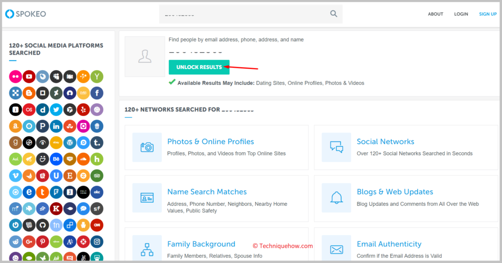Image resolution: width=502 pixels, height=263 pixels.
Task: Click the YouTube platform icon
Action: (29, 76)
